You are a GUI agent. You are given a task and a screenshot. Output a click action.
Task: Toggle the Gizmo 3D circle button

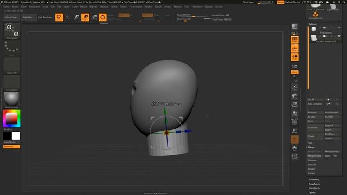coord(102,17)
